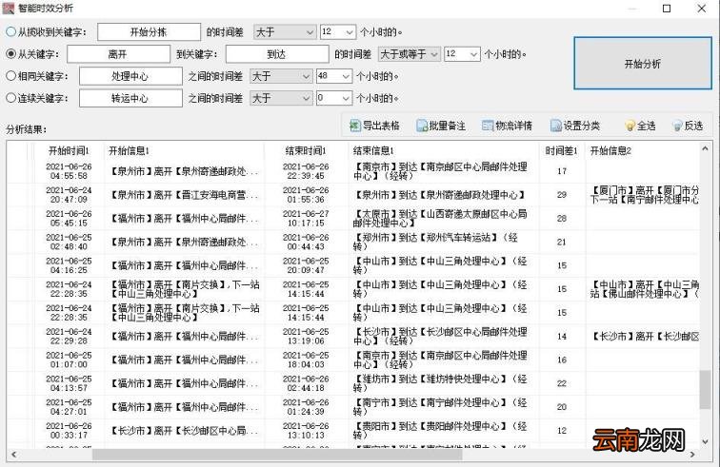
Task: Select the 相同关键字 radio option
Action: 10,76
